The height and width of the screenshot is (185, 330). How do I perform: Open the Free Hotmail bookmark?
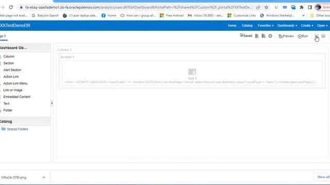172,15
